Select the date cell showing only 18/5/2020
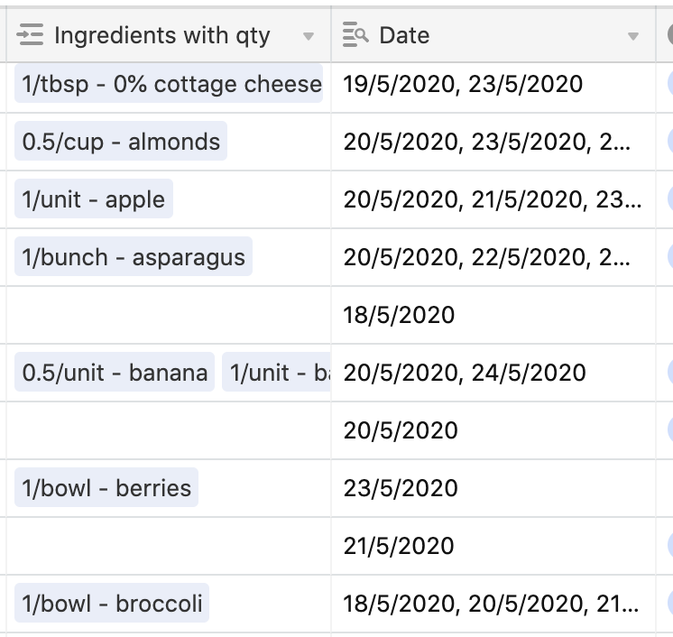 (x=493, y=315)
